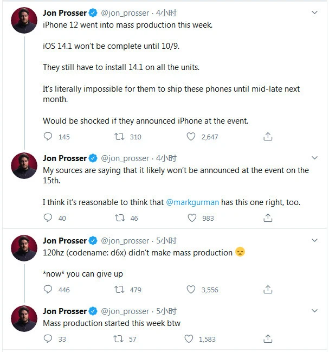Click Jon Prosser's avatar on the 120hz tweet
This screenshot has height=352, width=329.
(24, 248)
